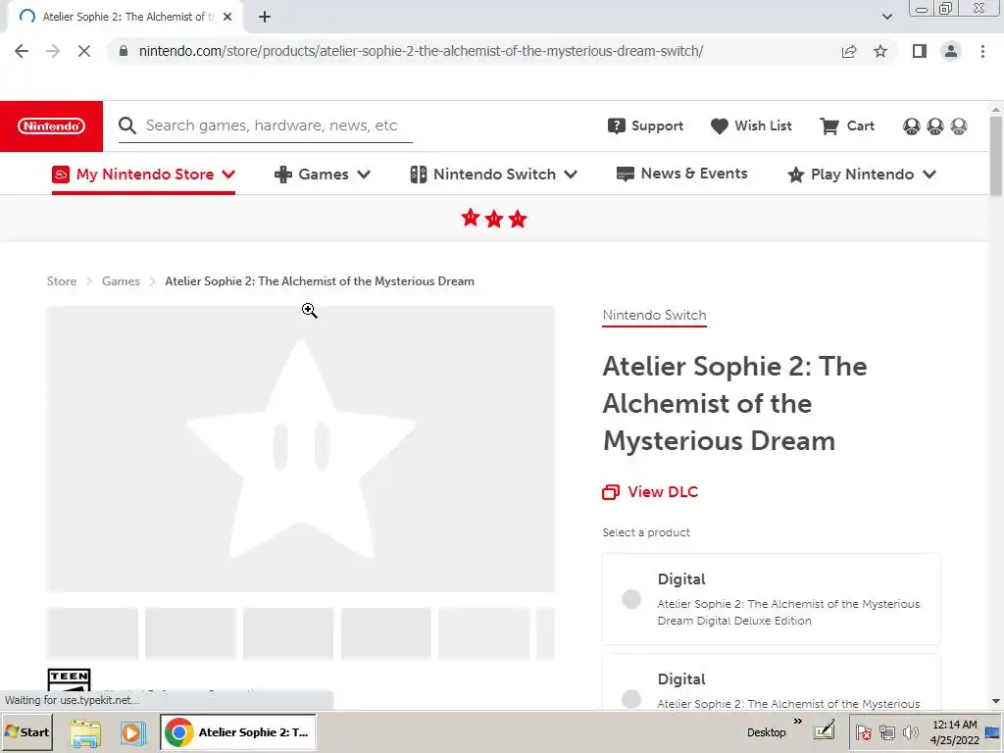View site lock security info
Screen dimensions: 1004x753
coord(123,51)
